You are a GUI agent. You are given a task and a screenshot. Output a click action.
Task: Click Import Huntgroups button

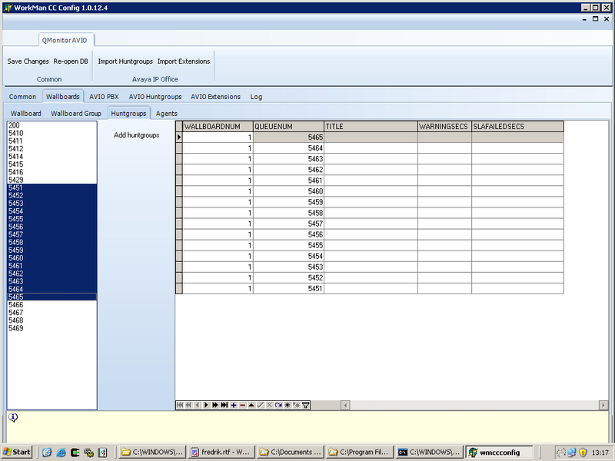125,61
